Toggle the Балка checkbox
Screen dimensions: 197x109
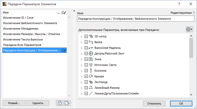[86, 42]
